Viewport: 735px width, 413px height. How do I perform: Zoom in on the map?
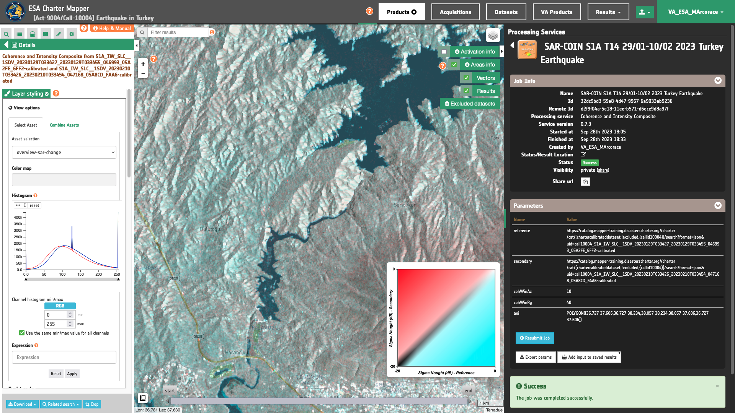(x=143, y=64)
